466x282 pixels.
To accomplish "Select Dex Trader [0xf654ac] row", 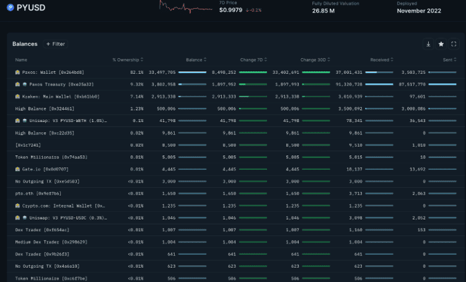I will (x=235, y=230).
